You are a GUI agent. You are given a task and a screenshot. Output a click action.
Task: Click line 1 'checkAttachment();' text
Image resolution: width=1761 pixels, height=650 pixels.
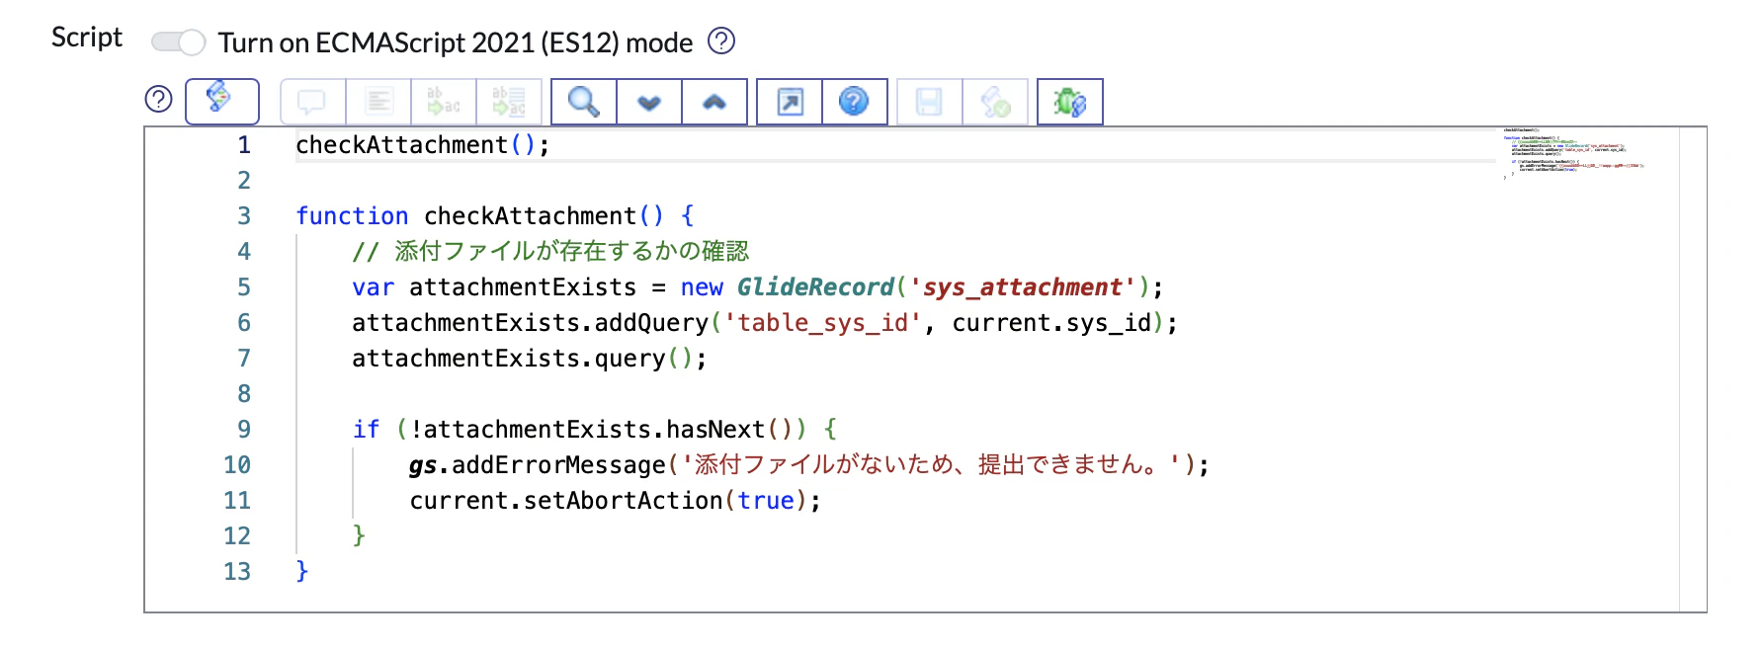[422, 144]
